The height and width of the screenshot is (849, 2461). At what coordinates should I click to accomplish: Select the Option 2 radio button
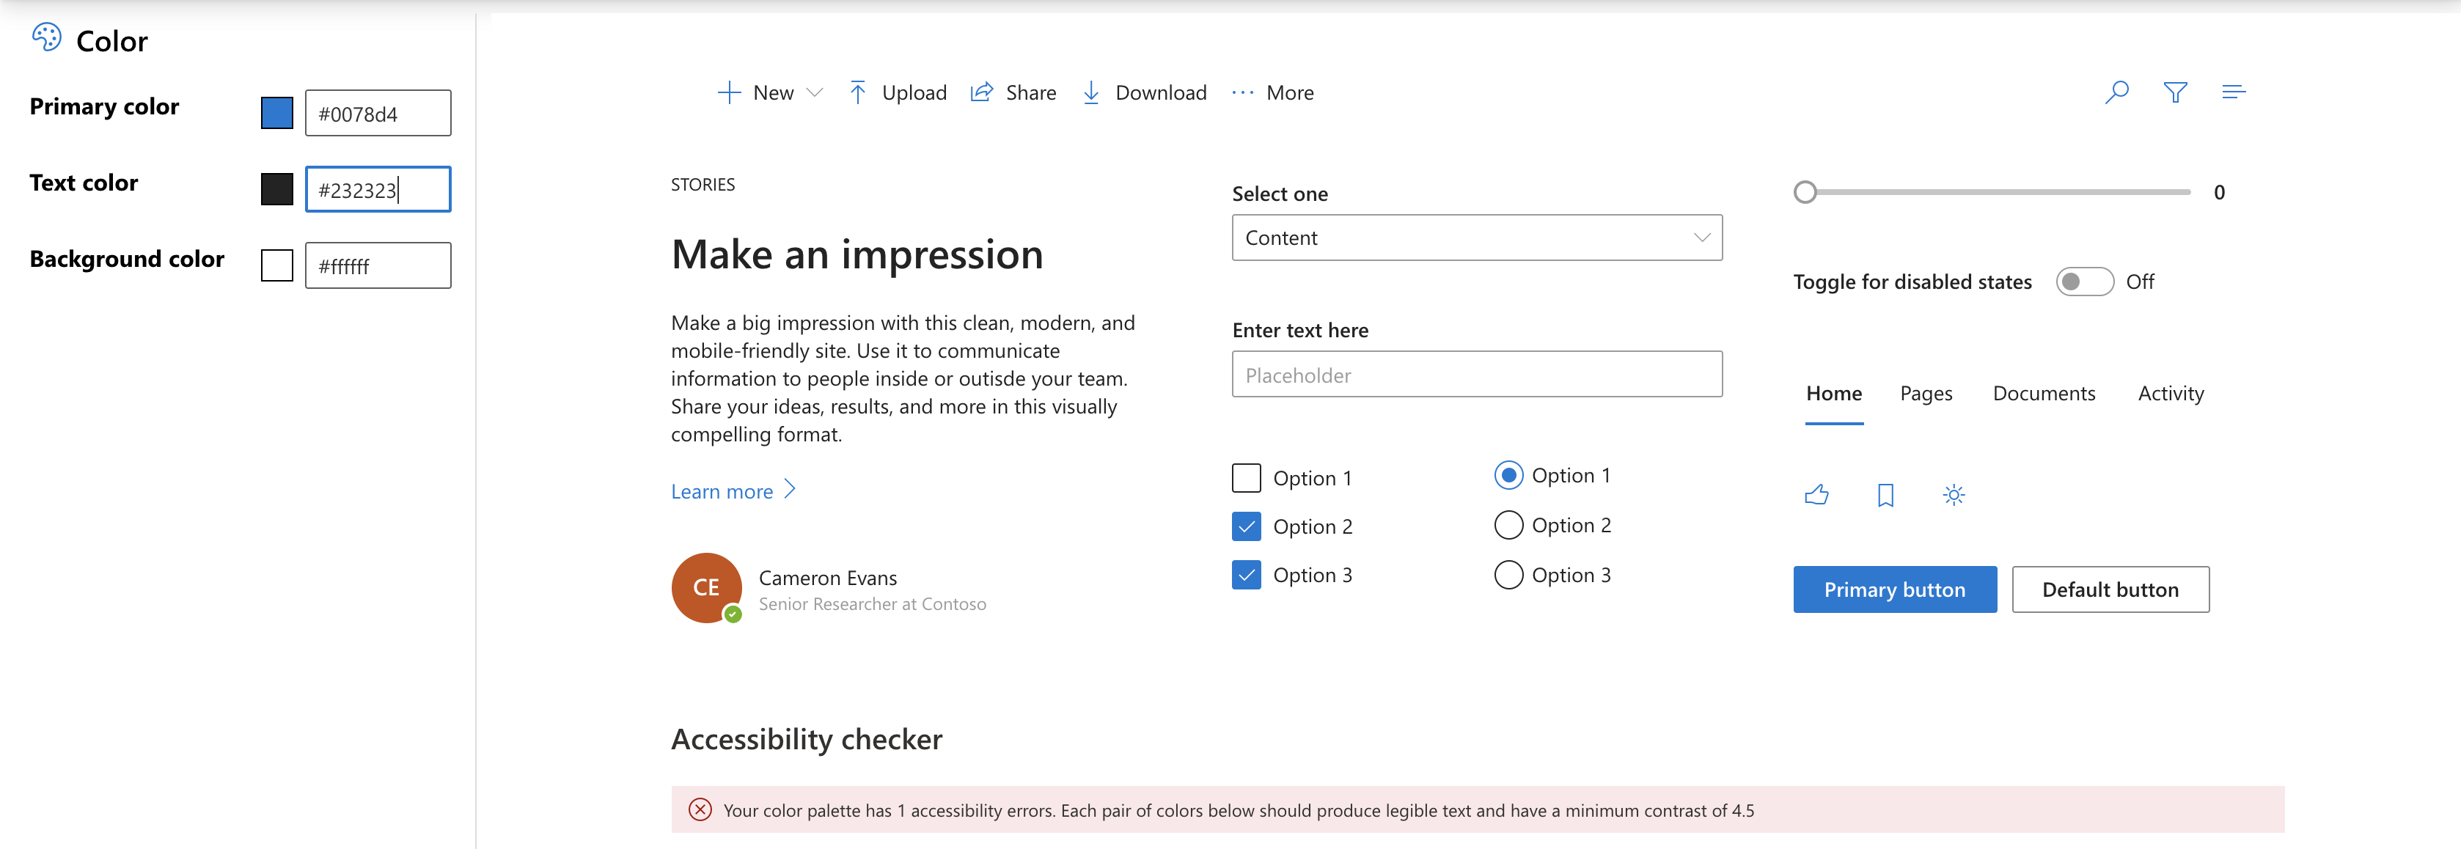point(1508,524)
